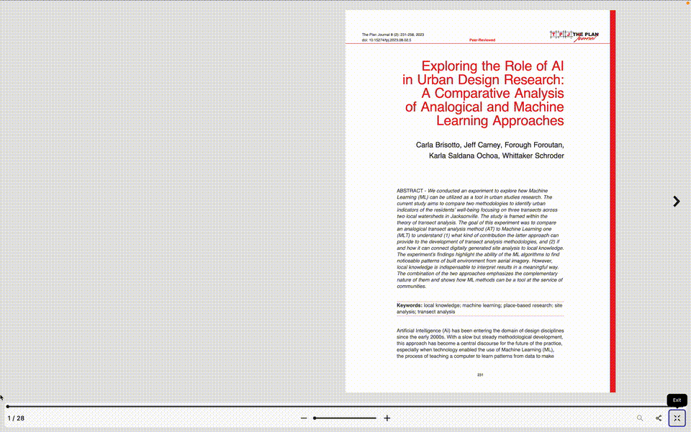The height and width of the screenshot is (432, 691).
Task: Open the search magnifier
Action: (x=639, y=418)
